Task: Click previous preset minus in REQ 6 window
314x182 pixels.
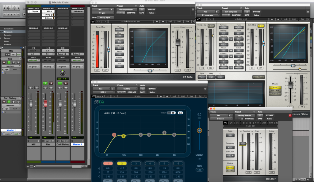Action: (x=119, y=92)
